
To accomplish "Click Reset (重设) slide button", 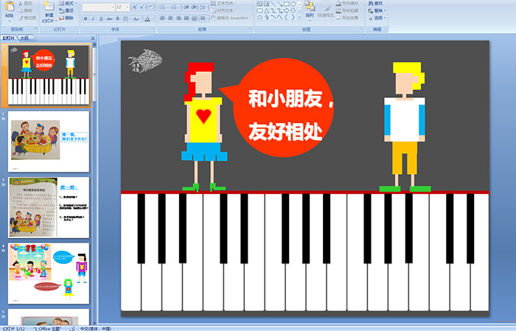I will click(66, 10).
